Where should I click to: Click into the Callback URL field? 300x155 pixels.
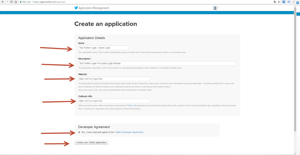[x=114, y=101]
